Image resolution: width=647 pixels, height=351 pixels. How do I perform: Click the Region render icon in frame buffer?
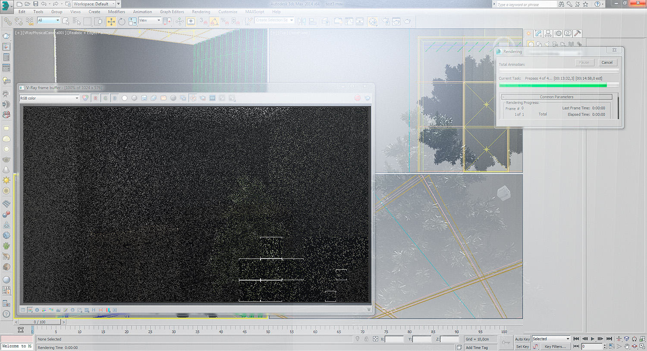click(x=203, y=98)
